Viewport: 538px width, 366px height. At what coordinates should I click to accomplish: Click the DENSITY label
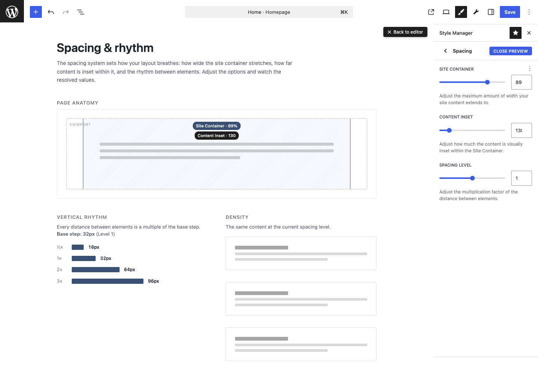237,217
